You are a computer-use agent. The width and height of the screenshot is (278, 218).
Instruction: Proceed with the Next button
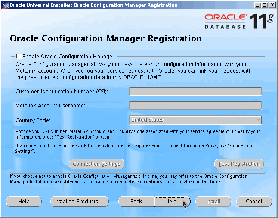click(x=171, y=202)
